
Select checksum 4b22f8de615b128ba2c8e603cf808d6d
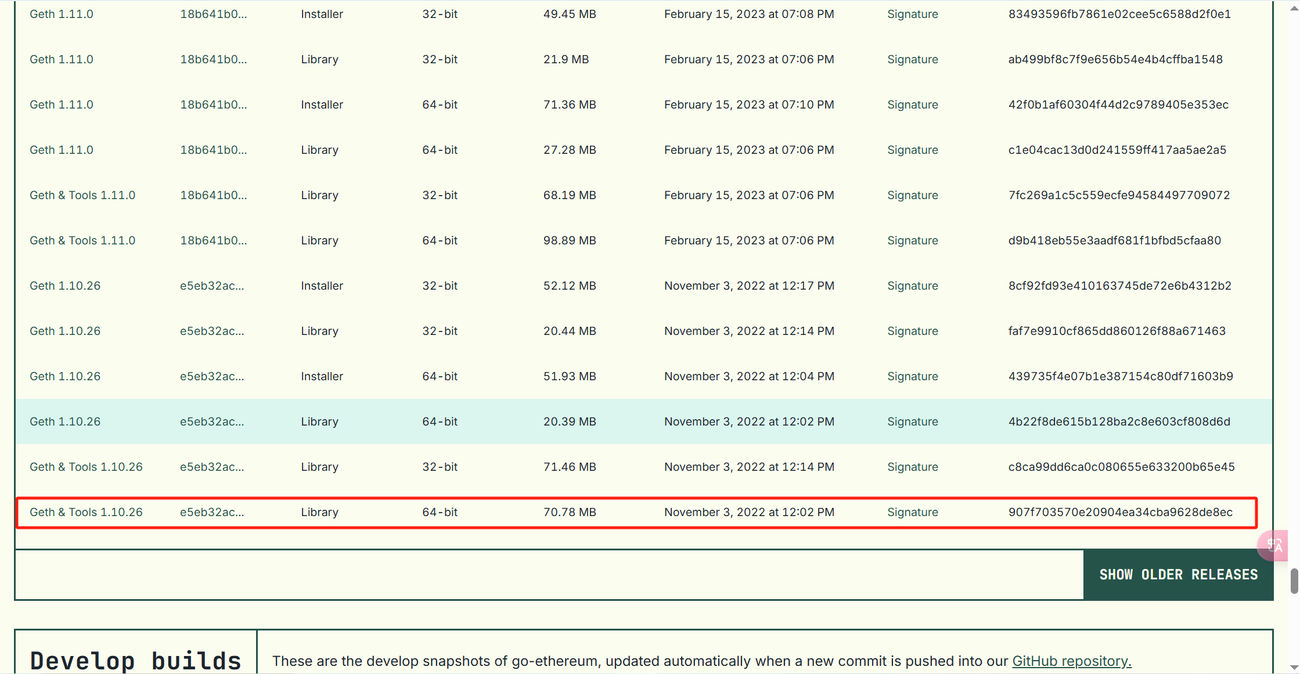point(1119,421)
